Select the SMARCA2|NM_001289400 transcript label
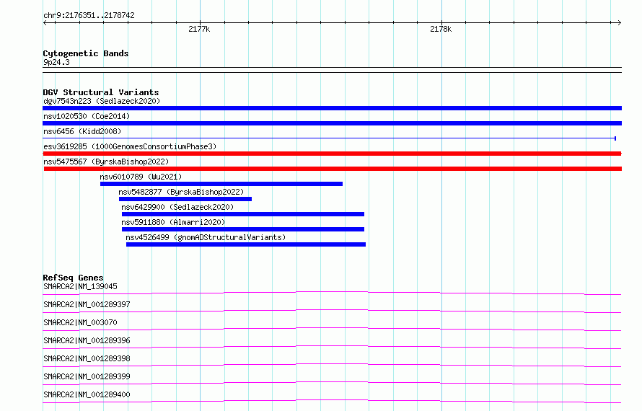Image resolution: width=642 pixels, height=411 pixels. (87, 394)
